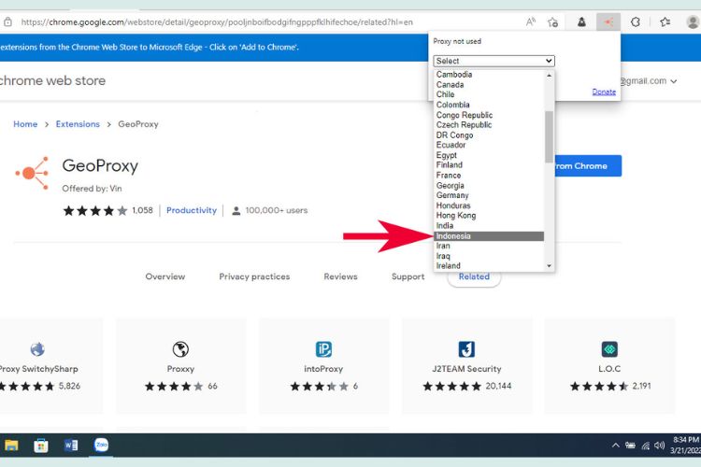Image resolution: width=701 pixels, height=467 pixels.
Task: Click the country list scroll-down arrow
Action: pyautogui.click(x=549, y=266)
